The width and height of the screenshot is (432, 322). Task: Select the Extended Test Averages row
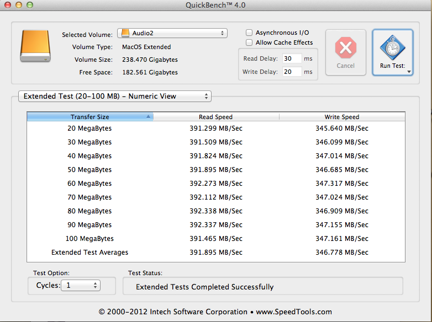point(216,252)
